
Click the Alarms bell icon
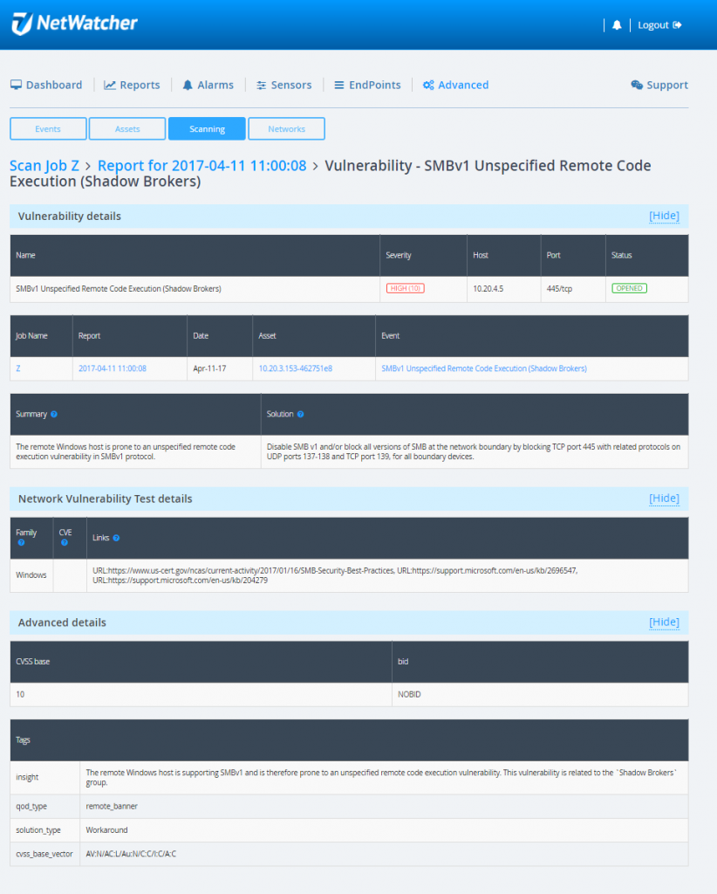(187, 85)
